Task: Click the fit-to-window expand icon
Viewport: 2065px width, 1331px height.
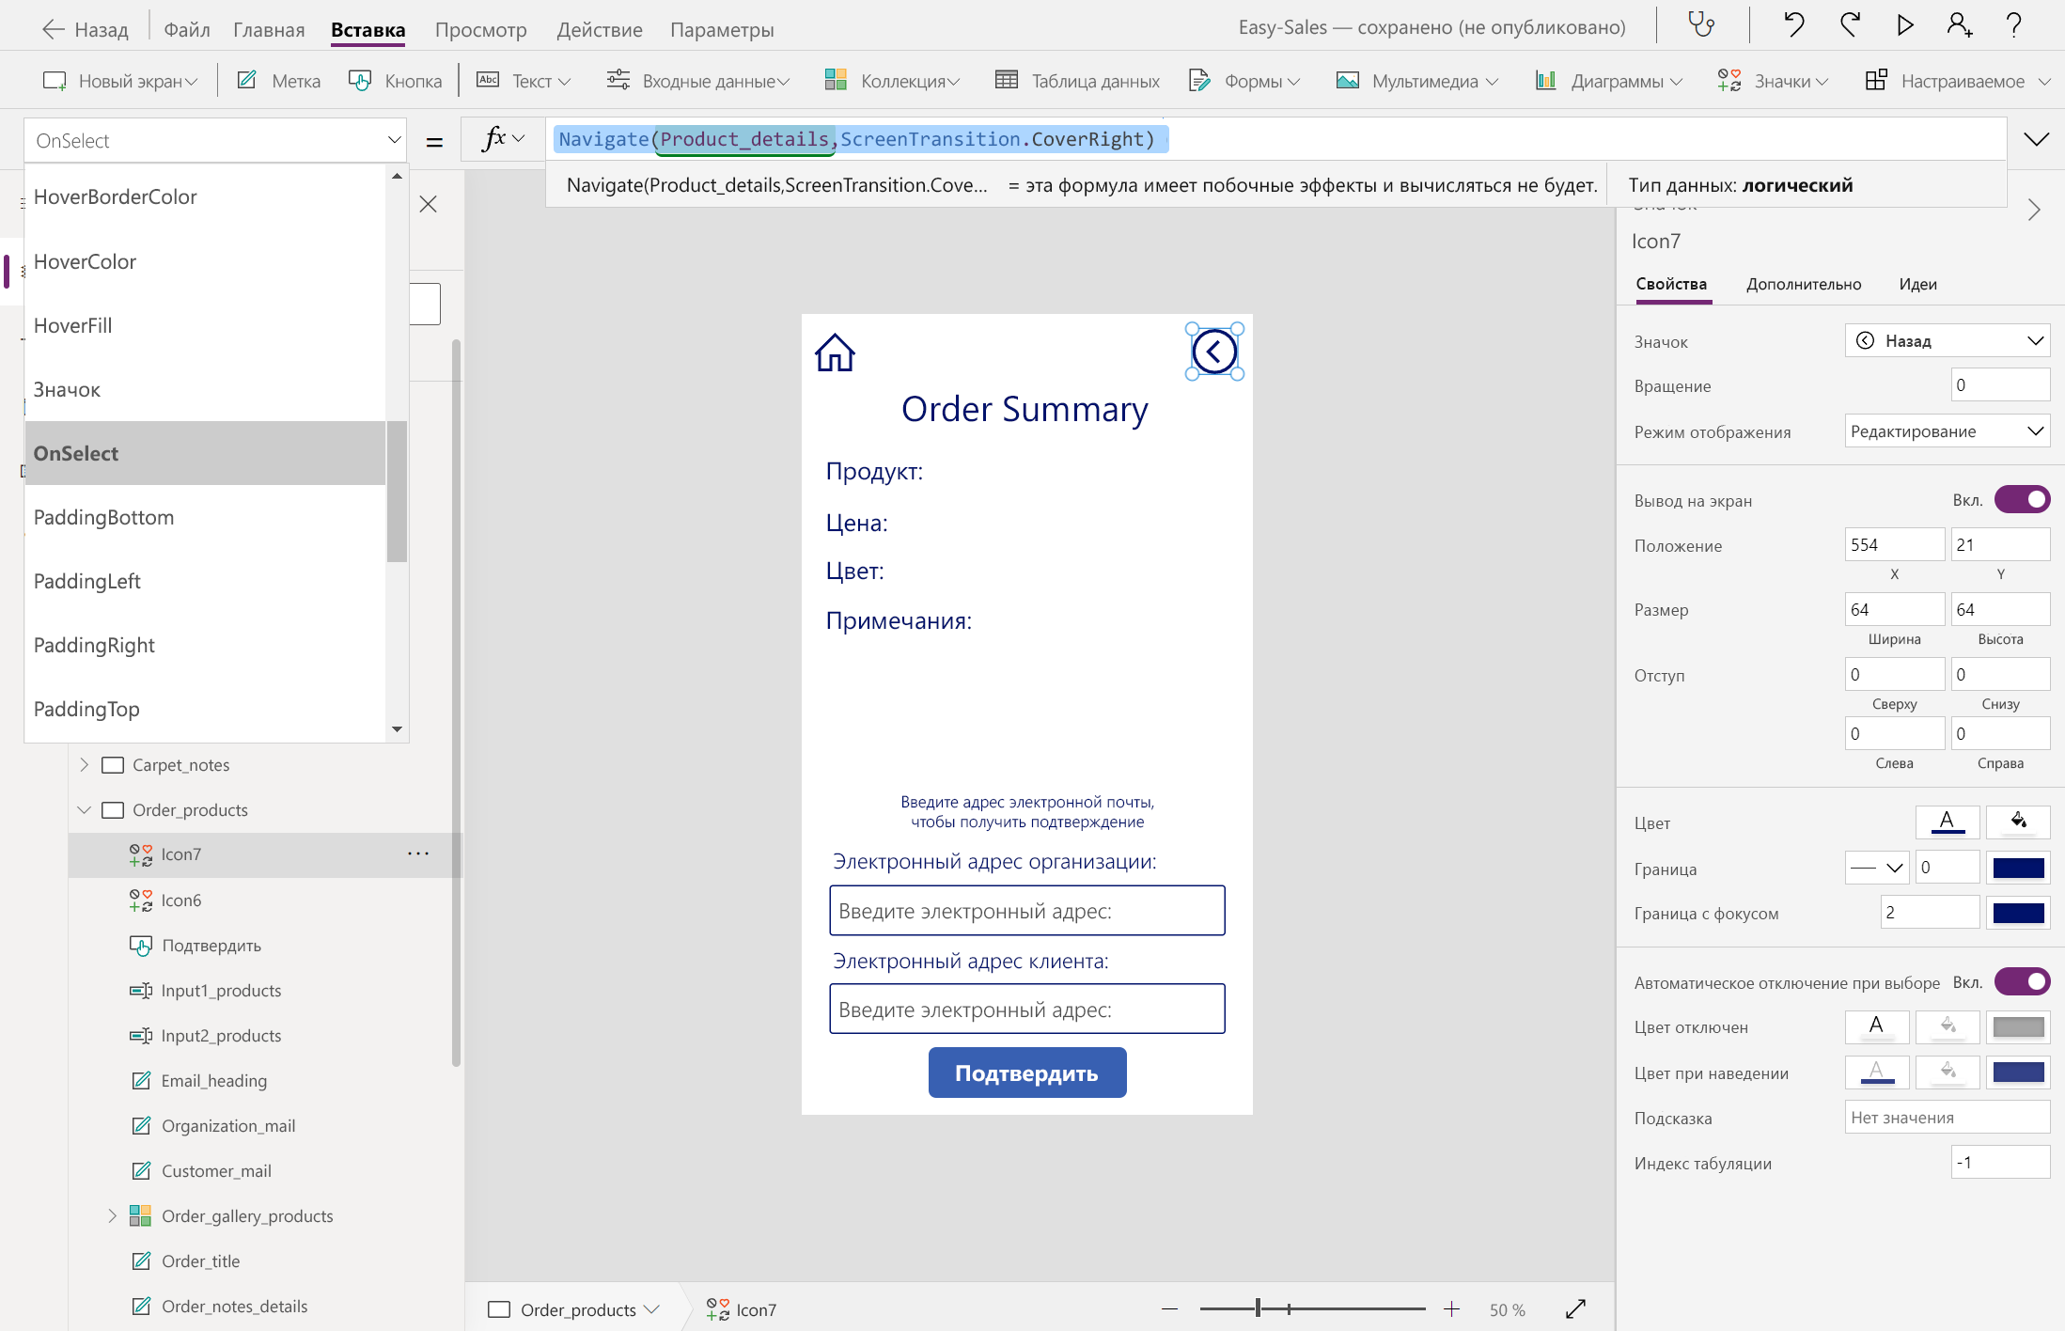Action: tap(1576, 1308)
